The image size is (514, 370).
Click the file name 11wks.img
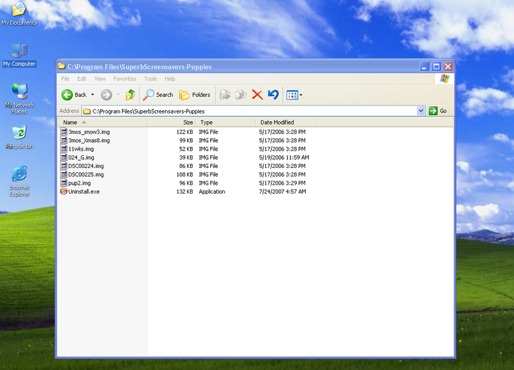(x=81, y=149)
